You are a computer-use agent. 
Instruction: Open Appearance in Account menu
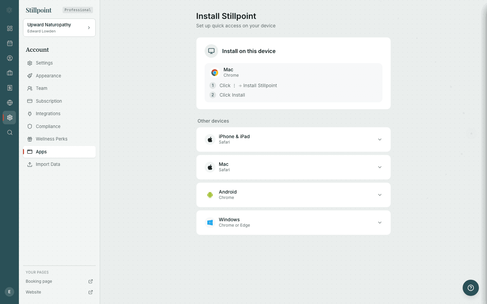pyautogui.click(x=59, y=76)
